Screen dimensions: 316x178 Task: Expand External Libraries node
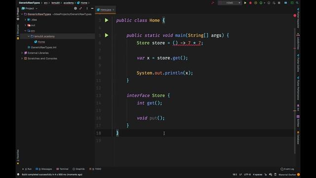point(22,53)
